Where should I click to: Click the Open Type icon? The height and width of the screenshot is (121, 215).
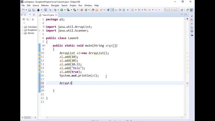tap(93, 10)
